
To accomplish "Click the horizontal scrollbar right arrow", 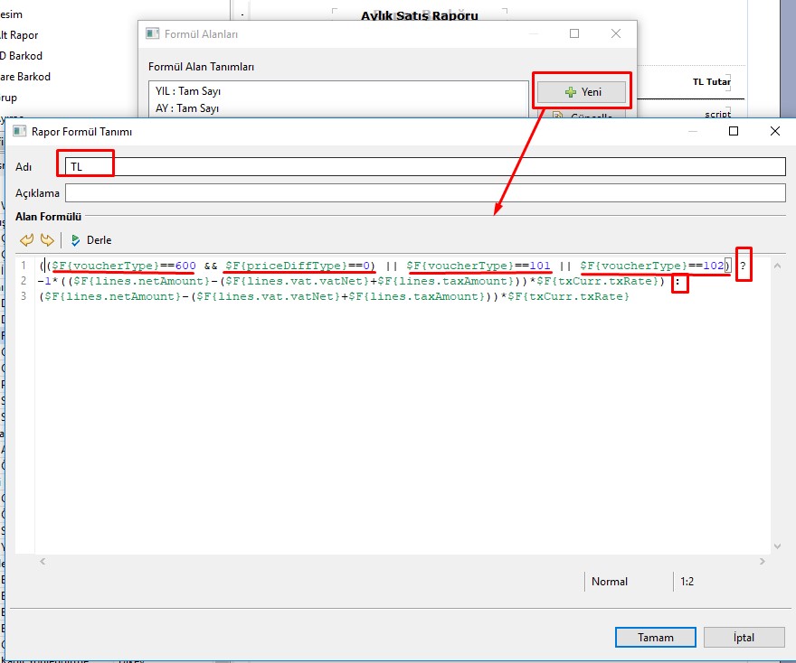I will [x=763, y=561].
